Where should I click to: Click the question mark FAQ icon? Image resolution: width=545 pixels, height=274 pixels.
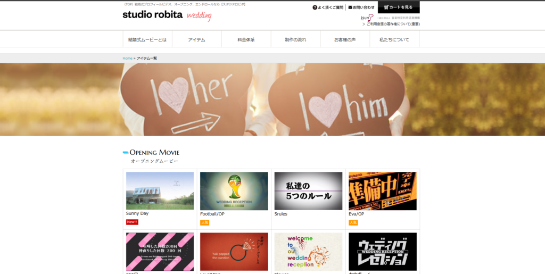pos(315,7)
